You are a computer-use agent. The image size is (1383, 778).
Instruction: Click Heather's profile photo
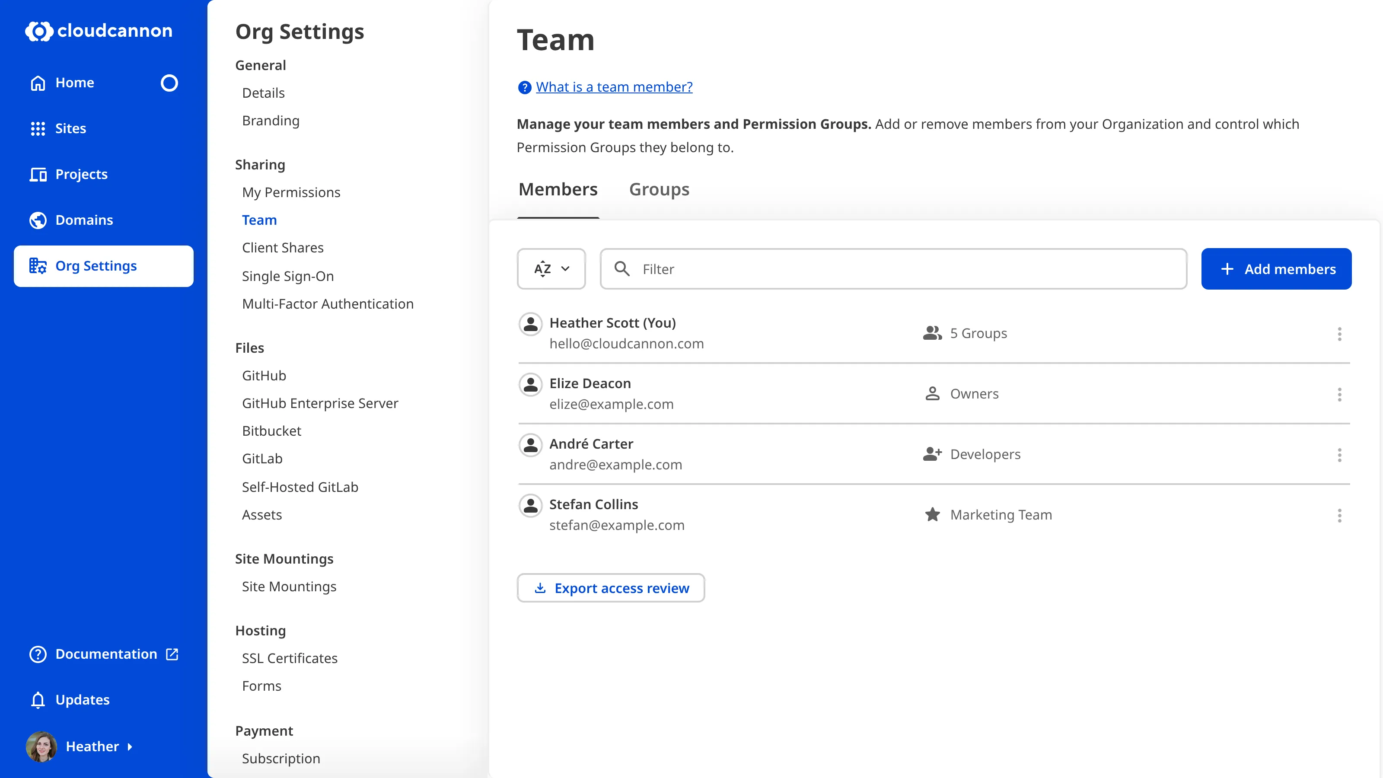(x=41, y=746)
